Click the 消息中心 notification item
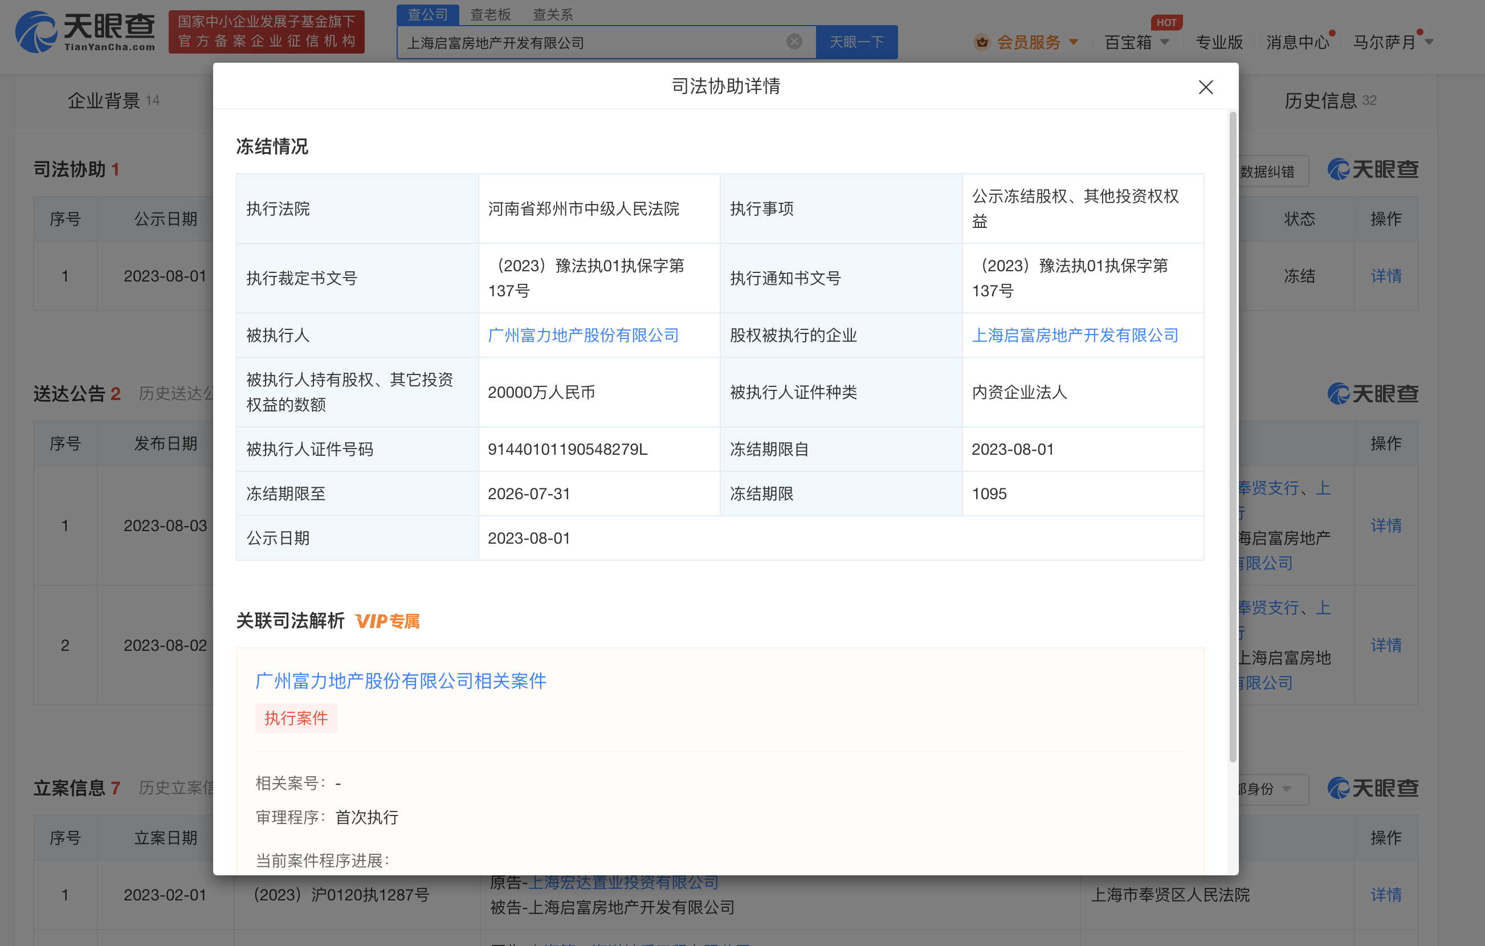The width and height of the screenshot is (1485, 946). [1298, 42]
